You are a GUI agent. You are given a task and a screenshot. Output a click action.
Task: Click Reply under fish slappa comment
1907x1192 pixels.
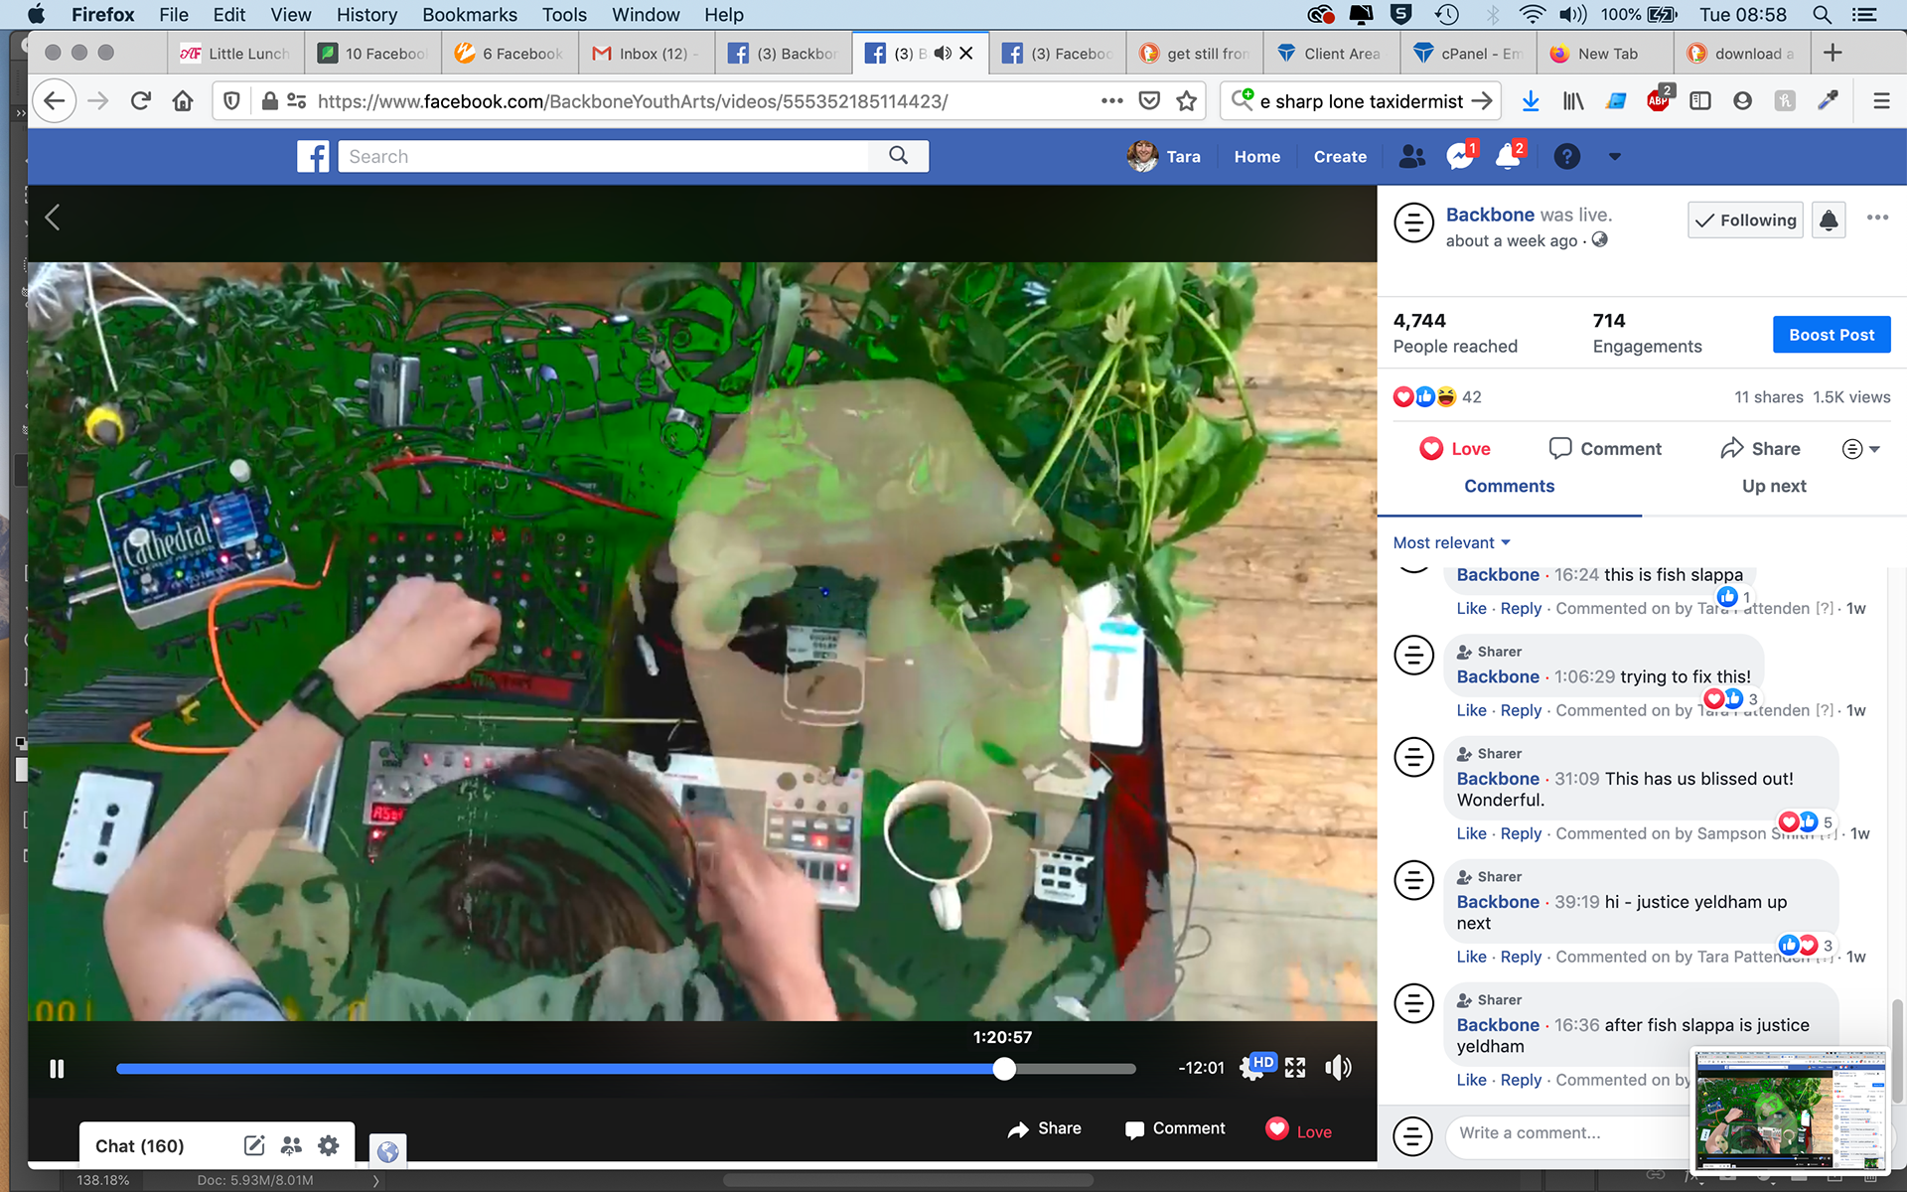1520,609
